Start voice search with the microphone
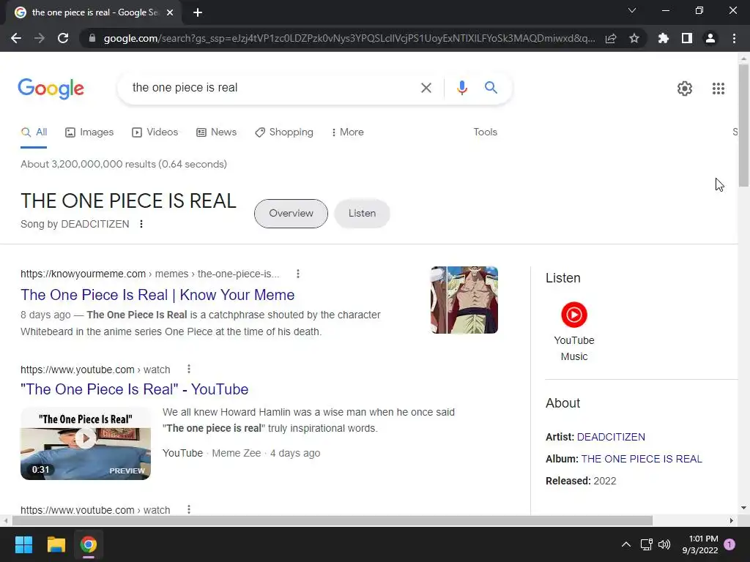Viewport: 750px width, 562px height. (x=461, y=88)
